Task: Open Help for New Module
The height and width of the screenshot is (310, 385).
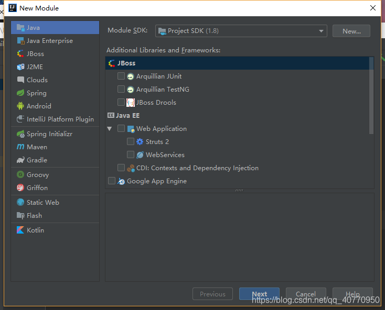Action: (x=352, y=294)
